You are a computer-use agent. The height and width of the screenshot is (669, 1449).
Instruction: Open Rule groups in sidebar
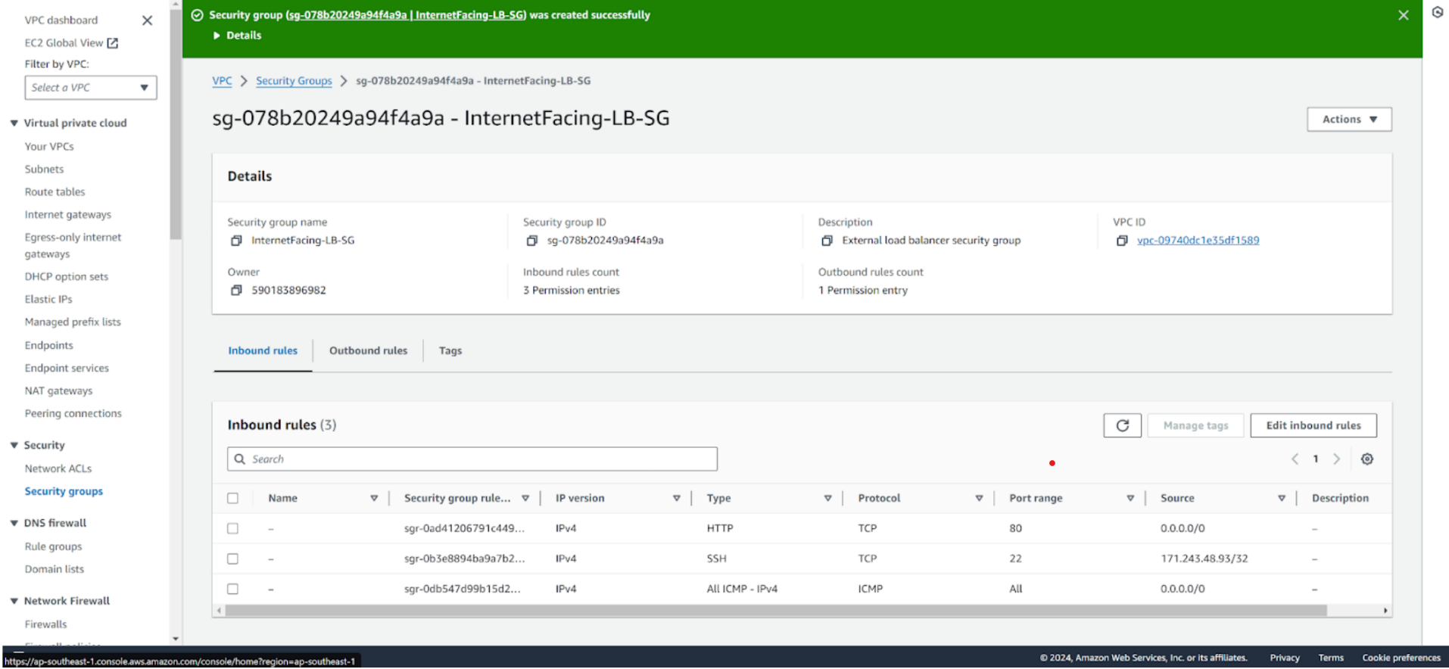pyautogui.click(x=53, y=546)
